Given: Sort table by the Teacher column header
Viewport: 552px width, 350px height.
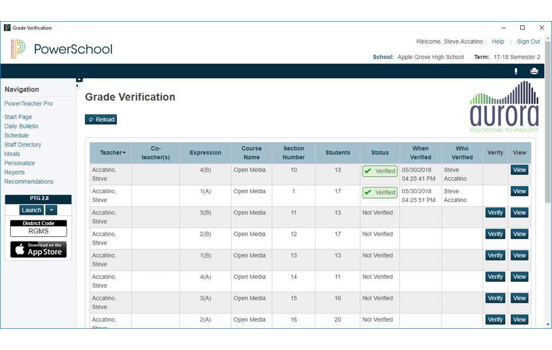Looking at the screenshot, I should coord(113,153).
